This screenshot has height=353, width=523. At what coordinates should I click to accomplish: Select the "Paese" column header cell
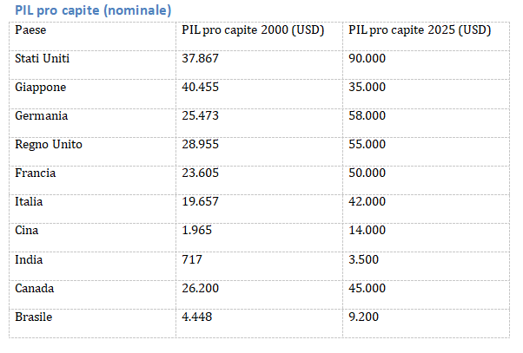[x=30, y=29]
